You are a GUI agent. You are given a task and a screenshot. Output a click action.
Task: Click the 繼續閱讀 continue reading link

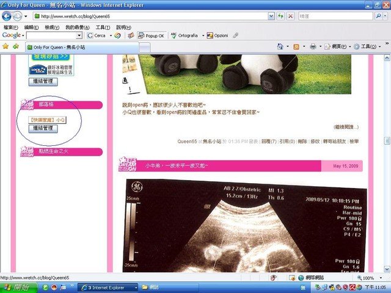[x=346, y=127]
